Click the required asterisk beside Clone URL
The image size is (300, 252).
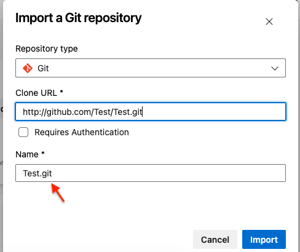point(61,92)
